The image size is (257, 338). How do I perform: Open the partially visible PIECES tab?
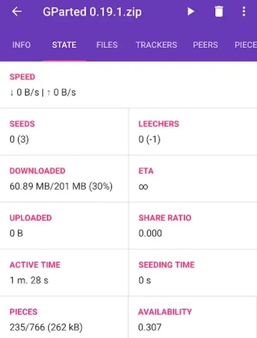245,45
